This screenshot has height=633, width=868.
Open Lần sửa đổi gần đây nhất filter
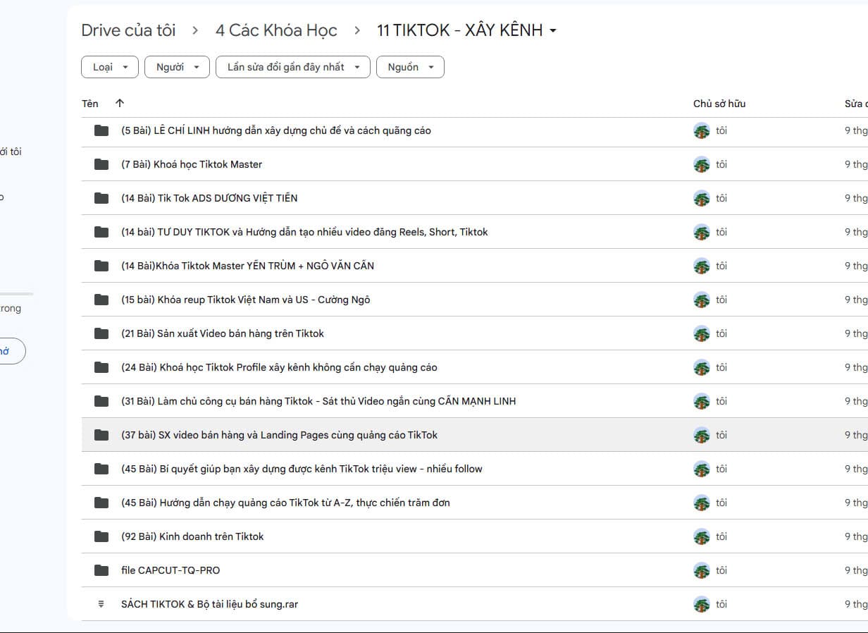[293, 67]
